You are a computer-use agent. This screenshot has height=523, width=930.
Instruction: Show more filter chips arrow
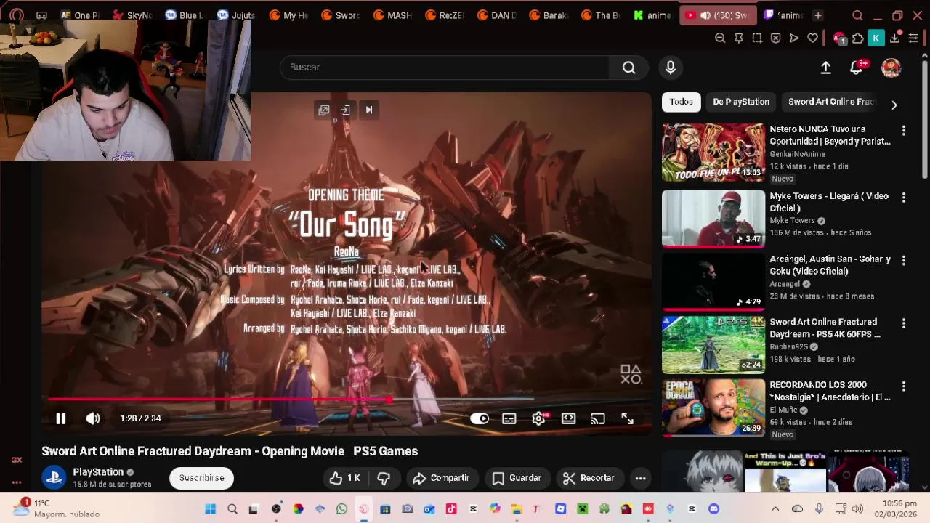coord(894,105)
